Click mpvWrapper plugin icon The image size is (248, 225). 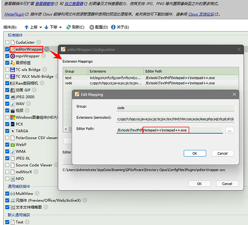point(13,56)
